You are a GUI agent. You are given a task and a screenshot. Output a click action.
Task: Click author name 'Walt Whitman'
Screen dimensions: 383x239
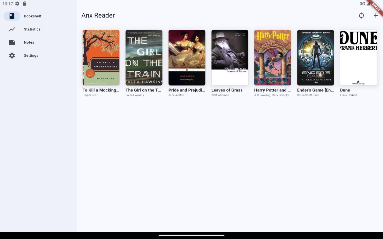[220, 95]
